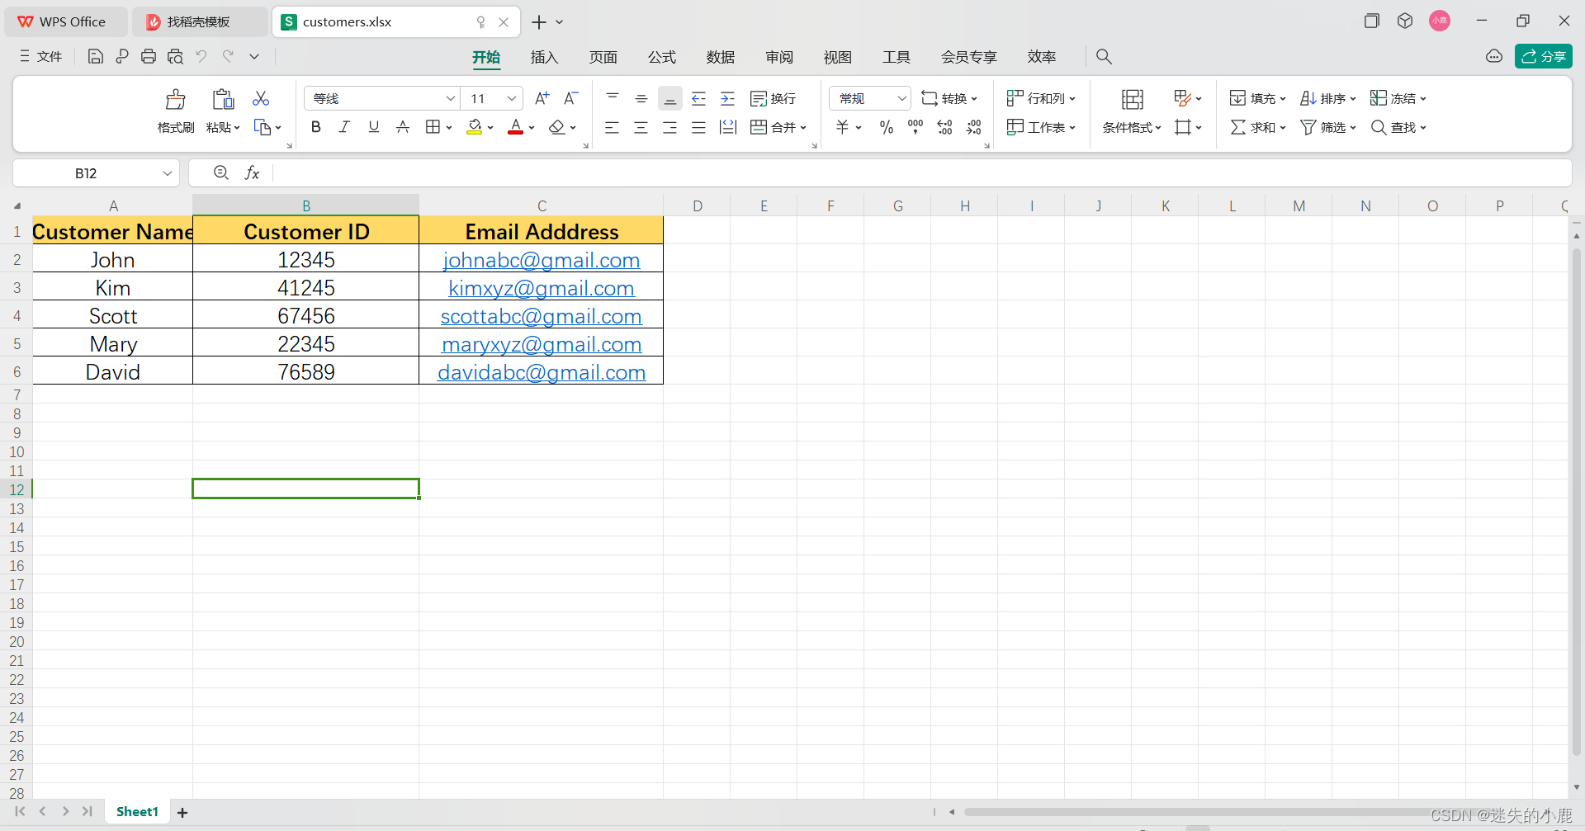Set middle vertical alignment
The height and width of the screenshot is (831, 1585).
tap(641, 98)
